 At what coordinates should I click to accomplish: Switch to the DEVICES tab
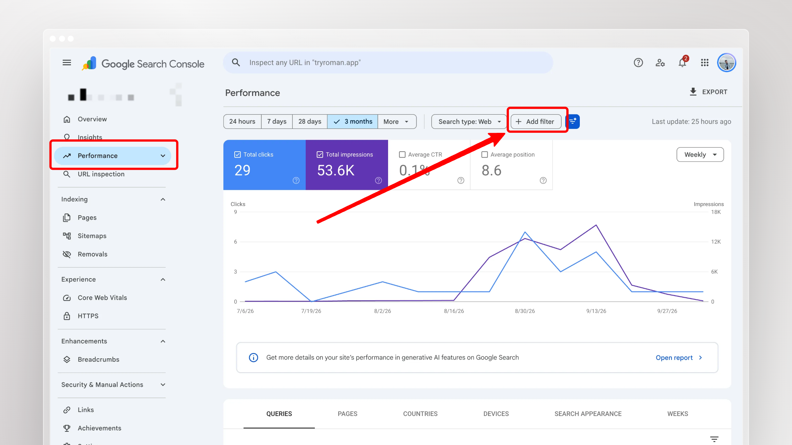[496, 414]
